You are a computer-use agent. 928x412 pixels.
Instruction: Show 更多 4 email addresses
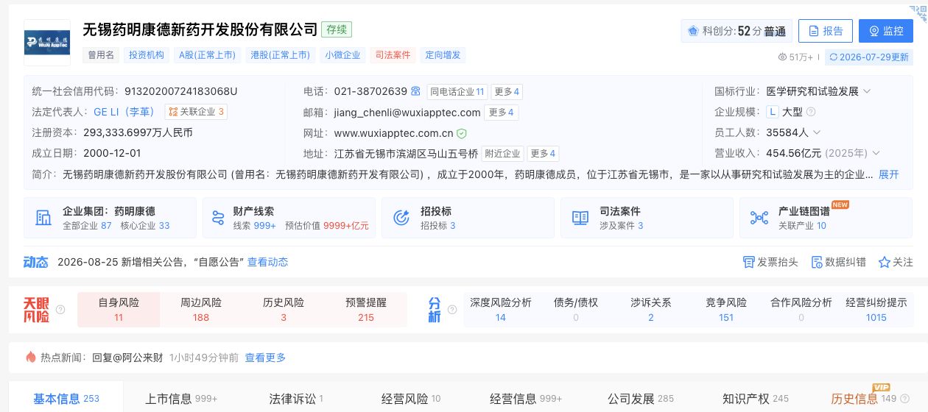[501, 113]
